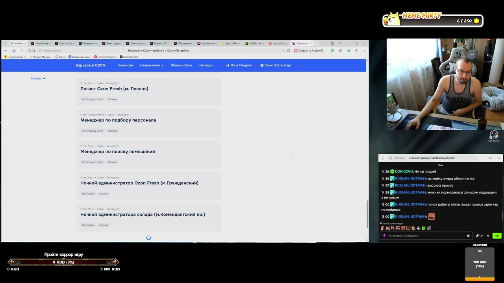The image size is (504, 283).
Task: Click DOKKORKI's green verified badge
Action: (392, 172)
